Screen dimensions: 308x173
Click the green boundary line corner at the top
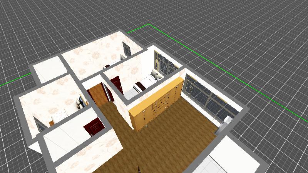coord(149,25)
